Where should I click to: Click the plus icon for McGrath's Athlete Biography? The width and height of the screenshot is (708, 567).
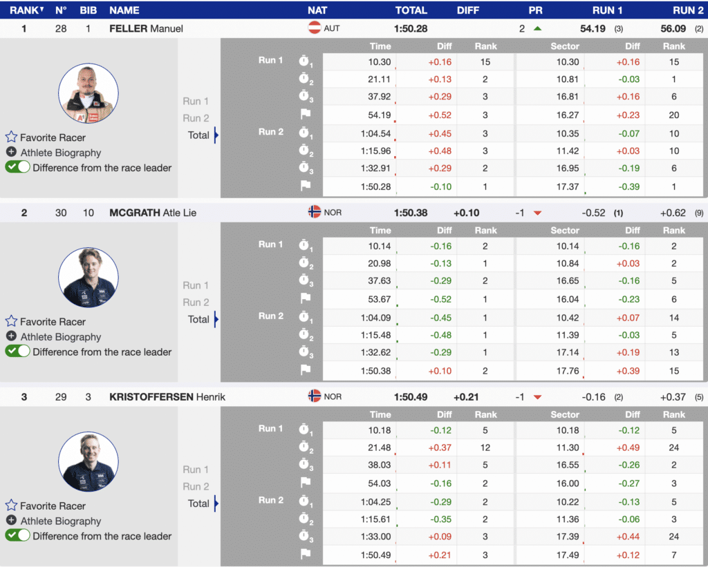[11, 336]
